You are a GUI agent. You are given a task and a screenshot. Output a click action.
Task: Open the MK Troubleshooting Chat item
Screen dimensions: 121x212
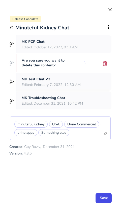point(64,101)
